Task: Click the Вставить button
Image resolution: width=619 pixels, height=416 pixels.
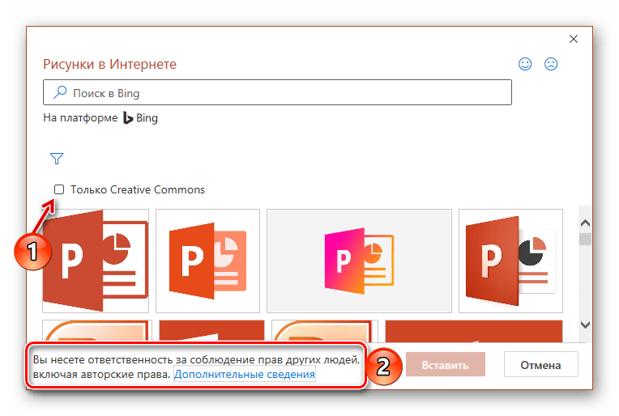Action: tap(446, 365)
